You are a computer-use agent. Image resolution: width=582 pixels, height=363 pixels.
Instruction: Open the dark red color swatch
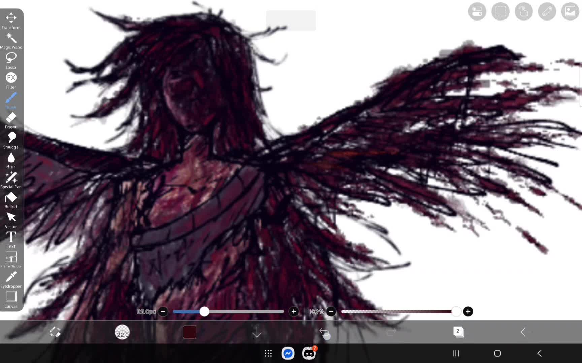[189, 332]
